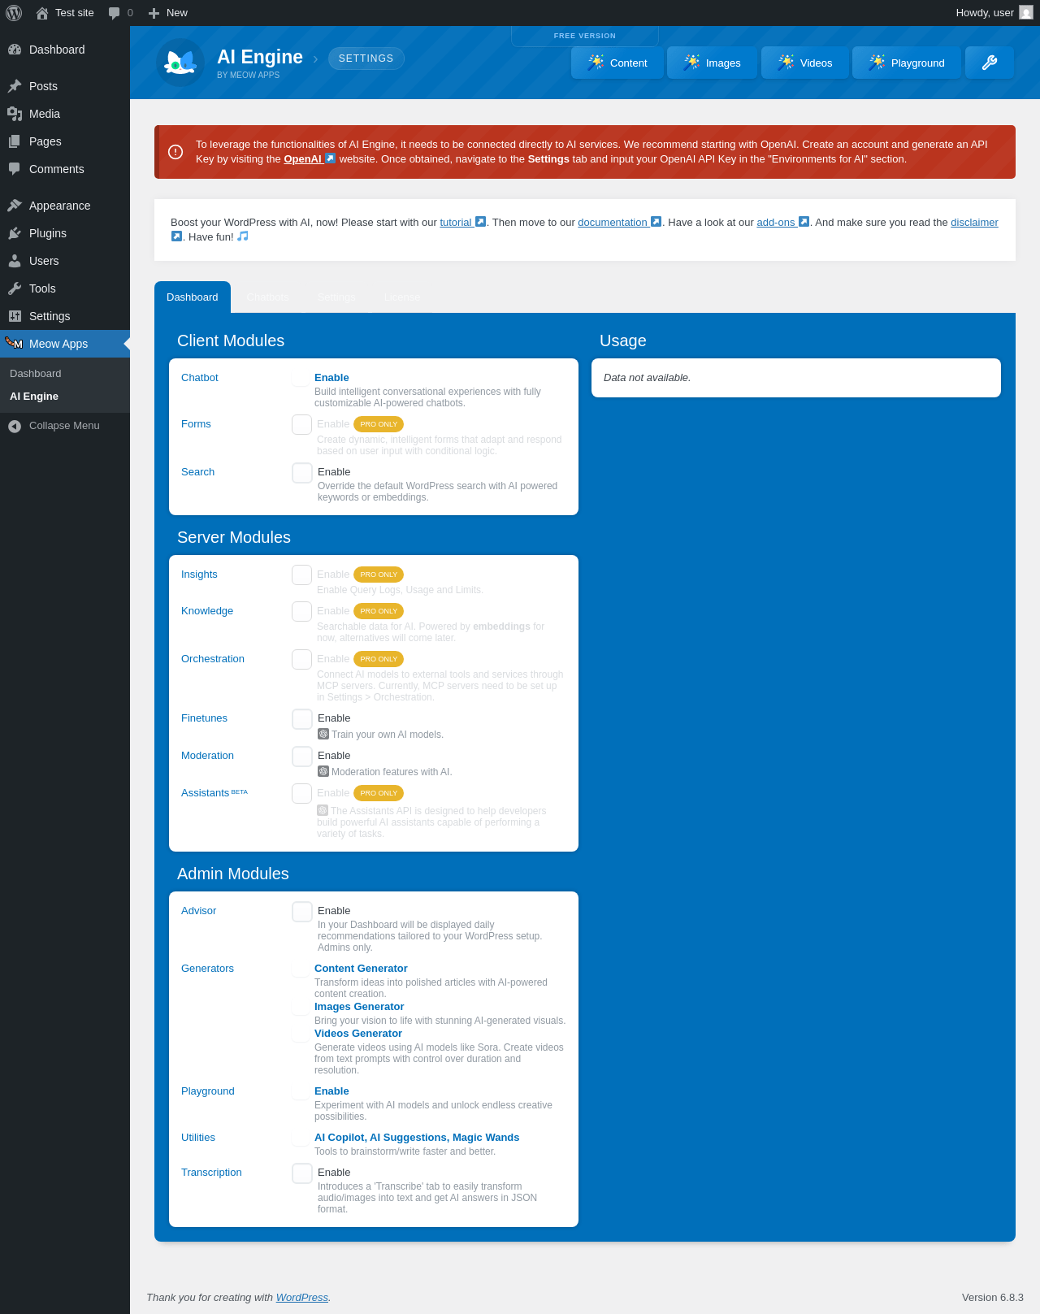This screenshot has width=1040, height=1314.
Task: Click the Dashboard gauge icon in sidebar
Action: point(15,50)
